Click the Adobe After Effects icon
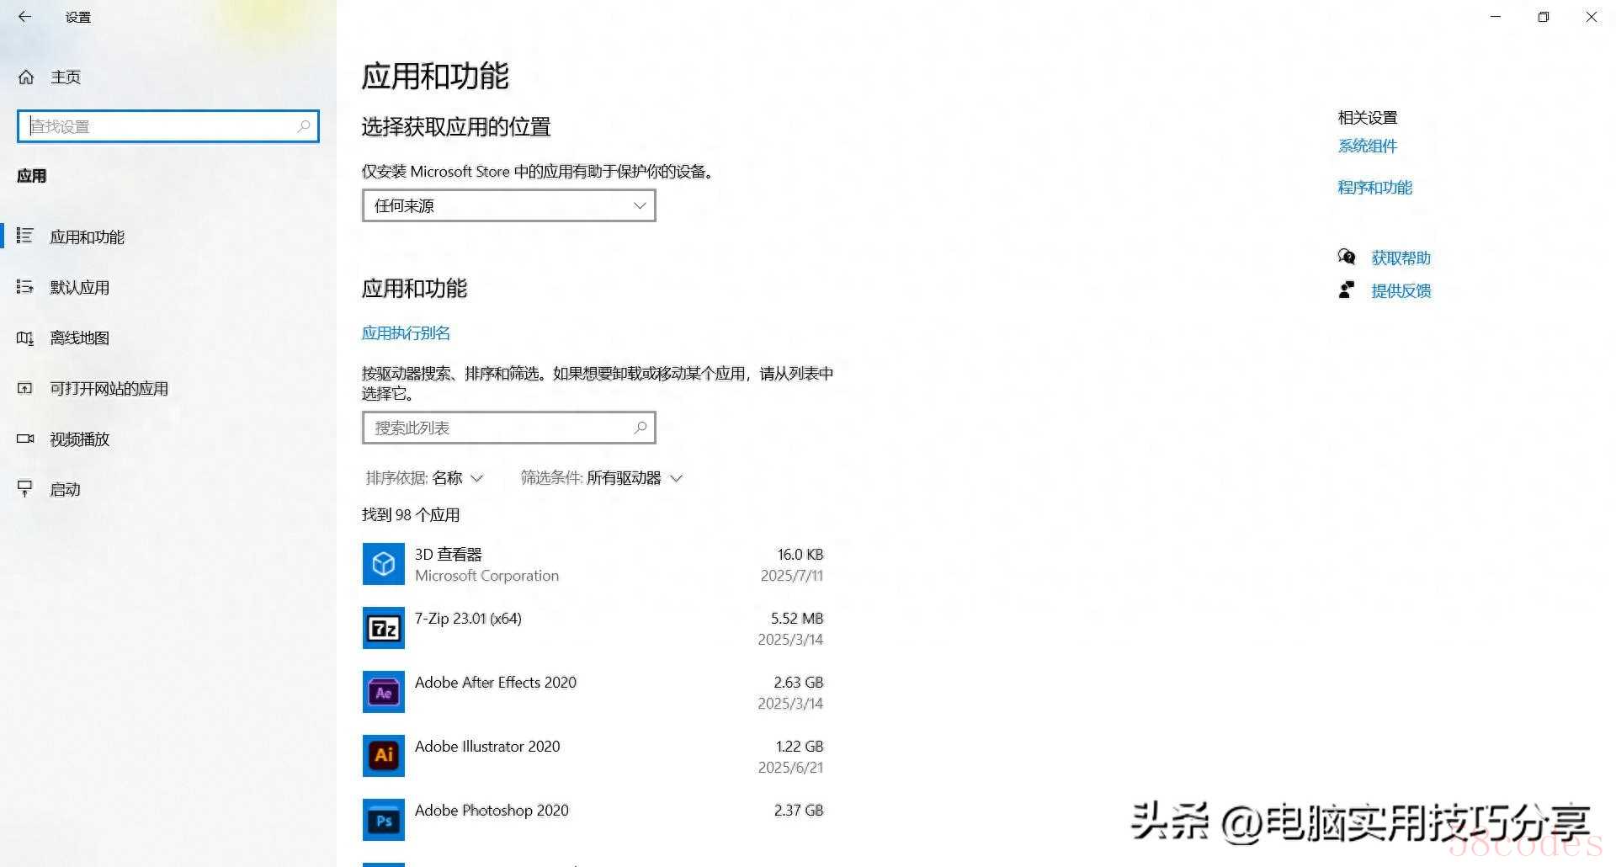Image resolution: width=1616 pixels, height=867 pixels. pyautogui.click(x=383, y=692)
